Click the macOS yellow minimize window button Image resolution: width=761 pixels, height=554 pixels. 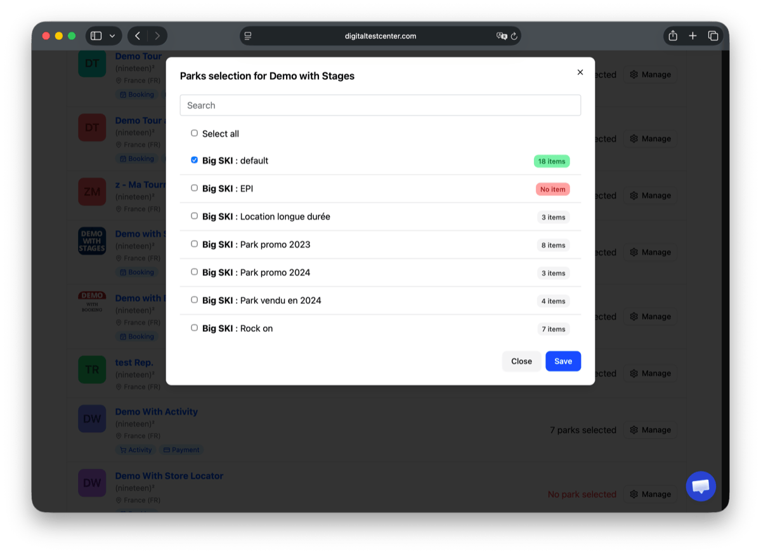click(59, 36)
